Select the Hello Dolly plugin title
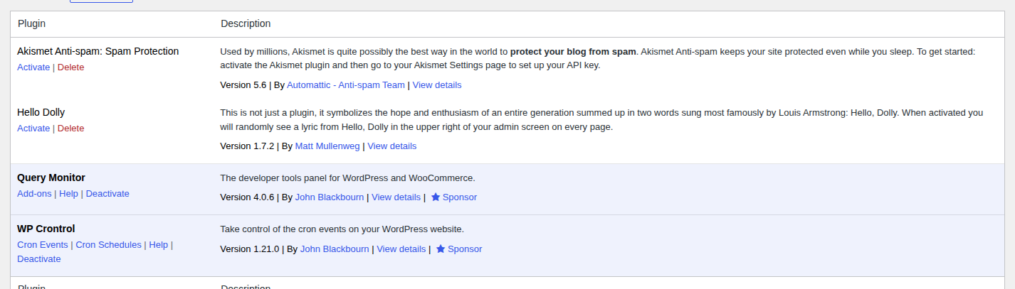1015x289 pixels. point(41,112)
